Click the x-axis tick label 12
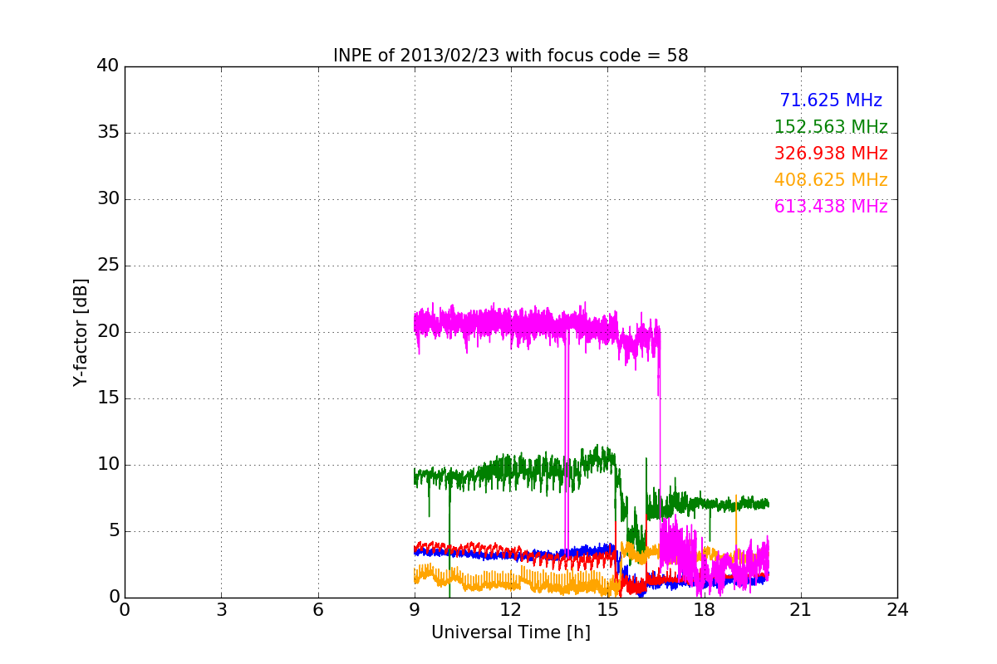The height and width of the screenshot is (664, 997). pos(511,610)
